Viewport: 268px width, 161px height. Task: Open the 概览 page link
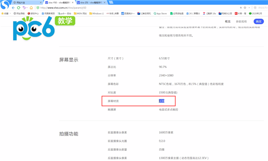[x=228, y=21]
